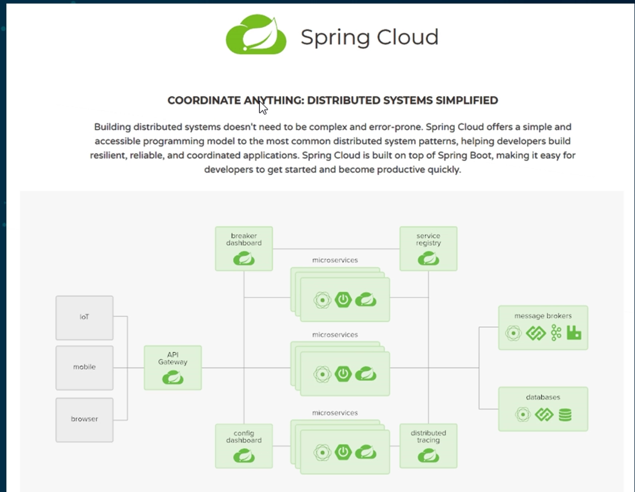
Task: Click power icon in middle microservices box
Action: [x=343, y=374]
